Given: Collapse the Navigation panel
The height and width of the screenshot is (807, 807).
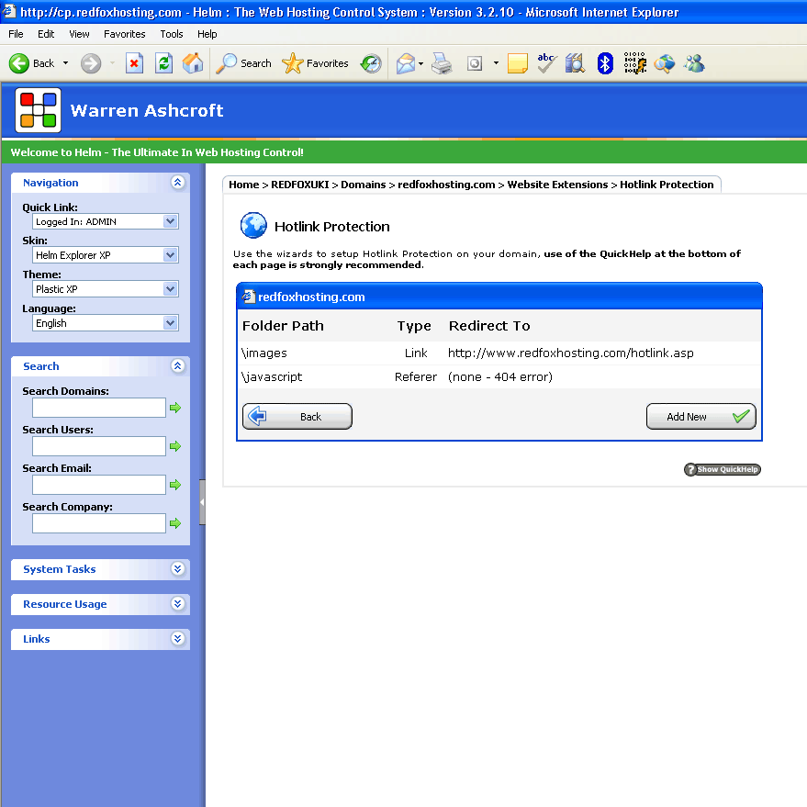Looking at the screenshot, I should (177, 182).
